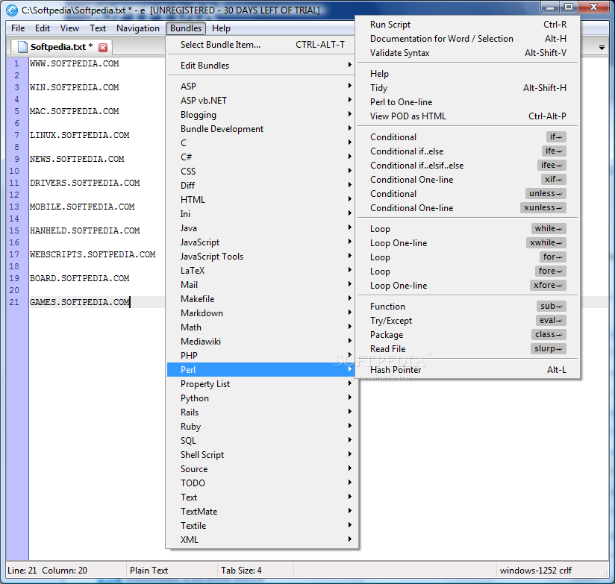615x584 pixels.
Task: Expand the JavaScript Tools submenu
Action: coord(262,257)
